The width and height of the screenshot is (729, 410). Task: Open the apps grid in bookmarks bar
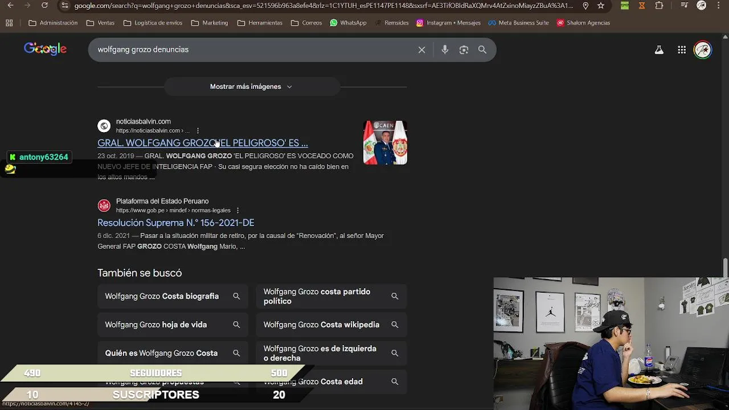pos(9,23)
